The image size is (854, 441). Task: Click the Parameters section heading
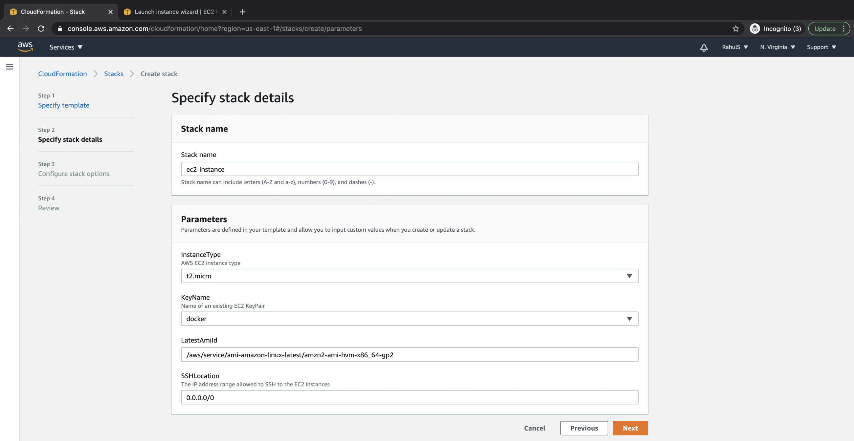pos(204,219)
